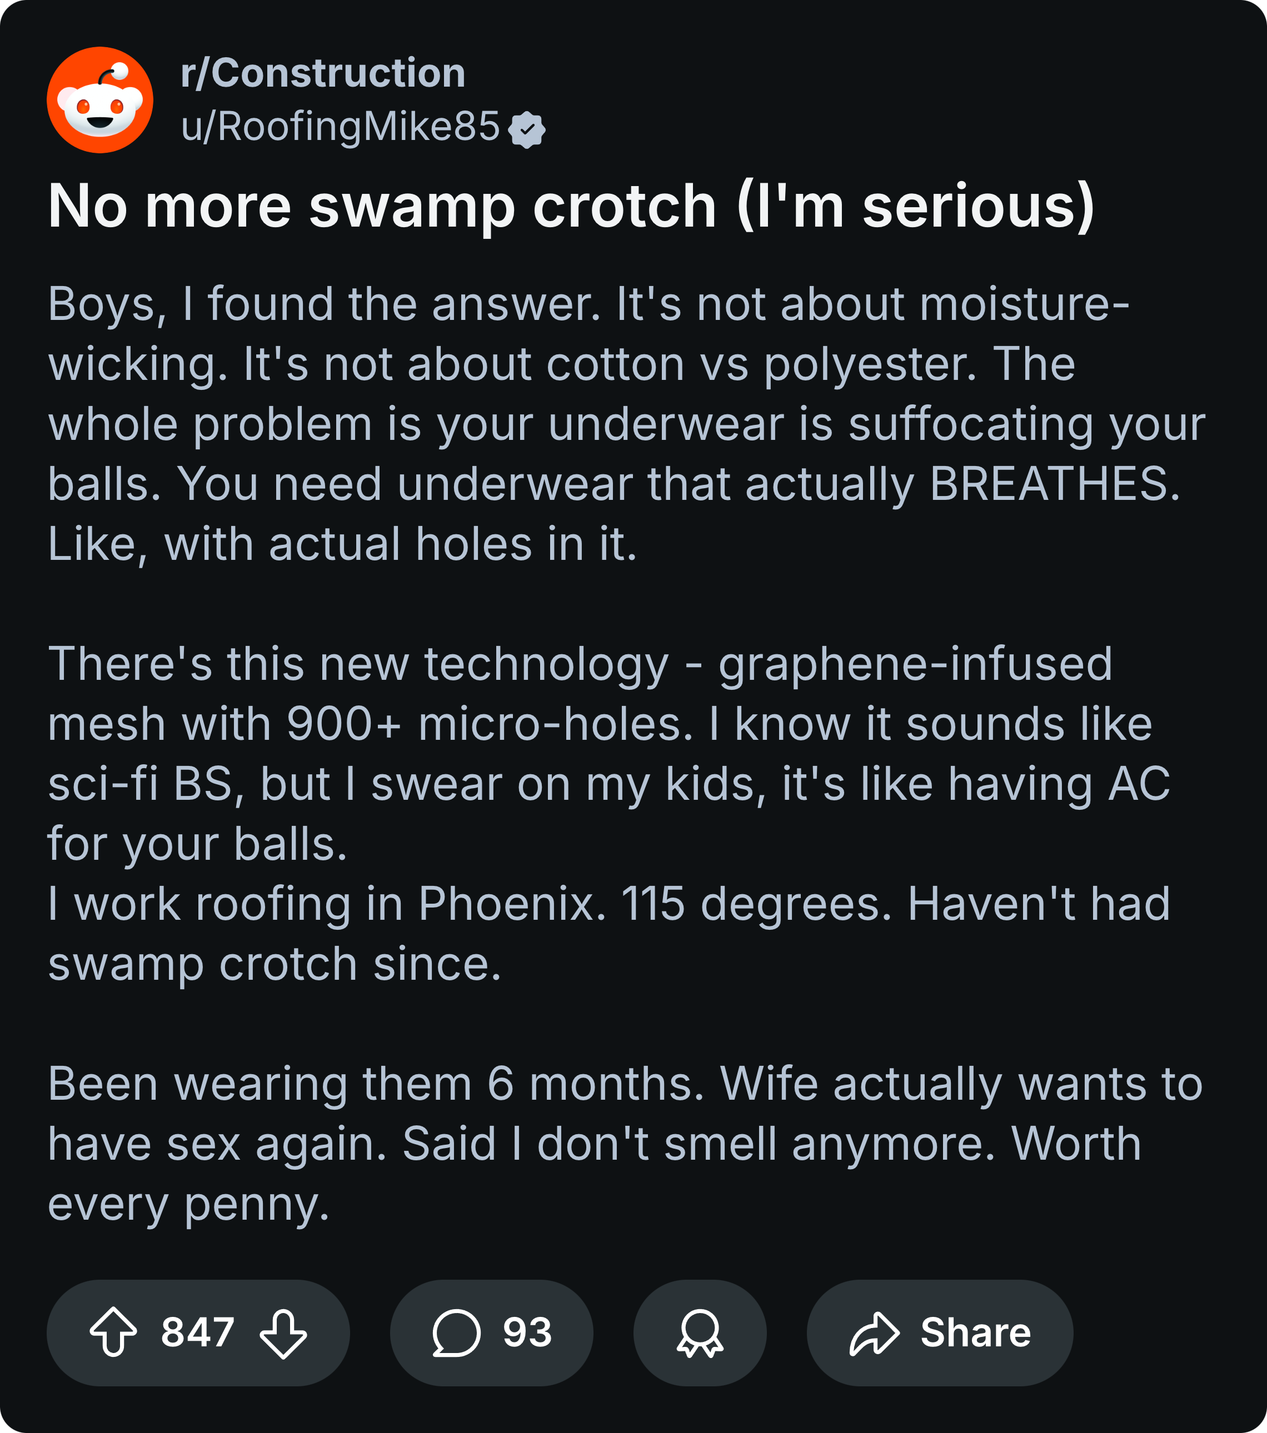The image size is (1267, 1433).
Task: Click the 93 comments count
Action: tap(527, 1332)
